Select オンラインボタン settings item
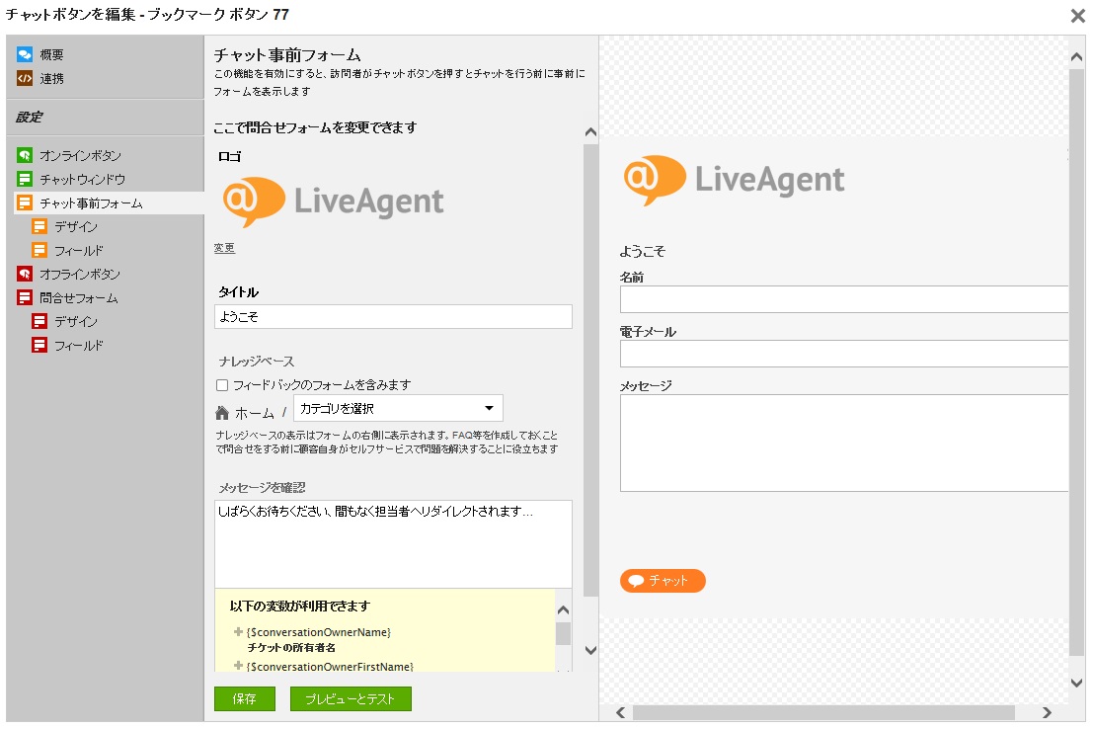Image resolution: width=1094 pixels, height=729 pixels. point(80,155)
